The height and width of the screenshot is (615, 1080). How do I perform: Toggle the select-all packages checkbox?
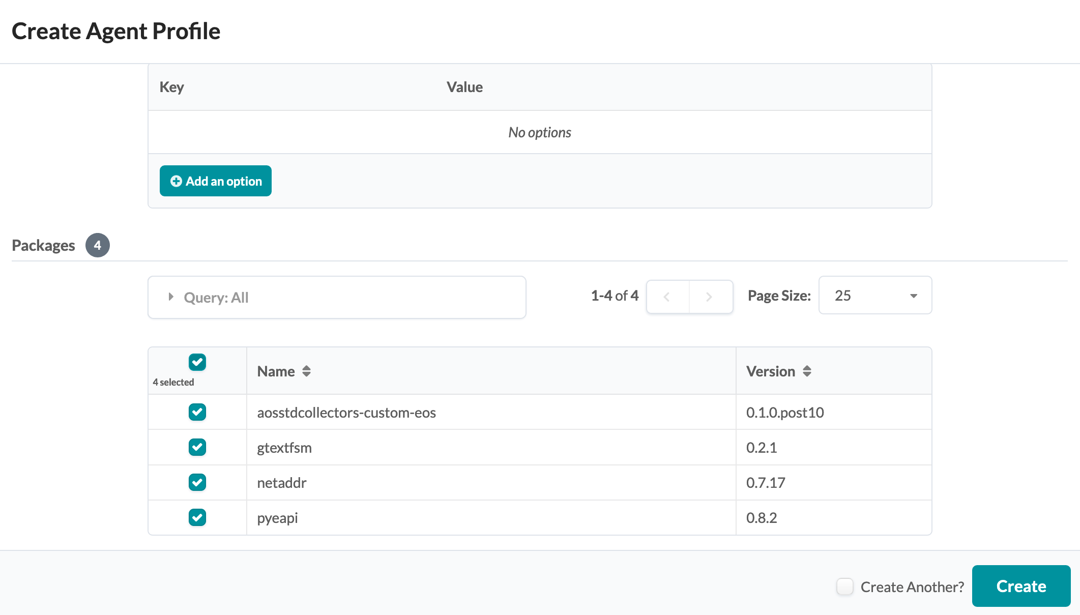click(197, 362)
